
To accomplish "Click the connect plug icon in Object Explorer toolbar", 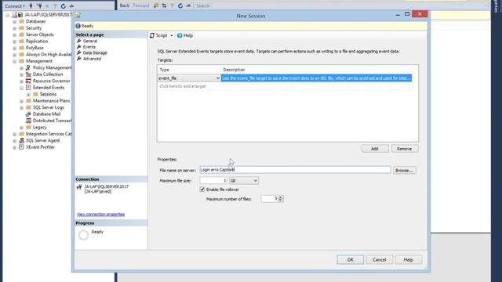I will point(31,5).
